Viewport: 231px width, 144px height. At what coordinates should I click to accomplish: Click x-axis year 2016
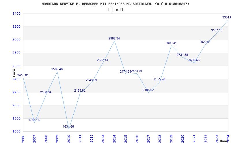[x=137, y=139]
